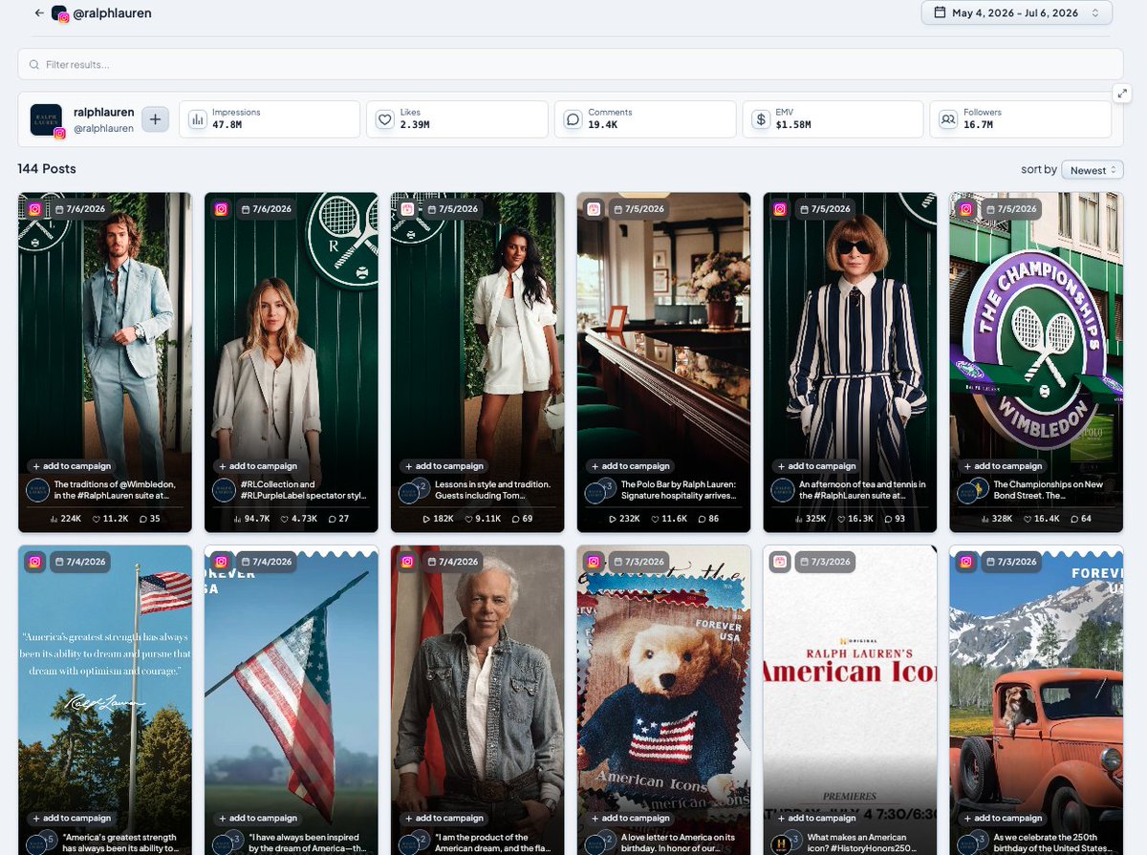Click the Instagram icon on the orange truck post
Screen dimensions: 1147x855
(966, 562)
